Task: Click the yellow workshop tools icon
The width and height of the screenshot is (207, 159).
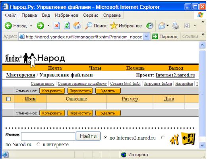Action: pos(174,140)
